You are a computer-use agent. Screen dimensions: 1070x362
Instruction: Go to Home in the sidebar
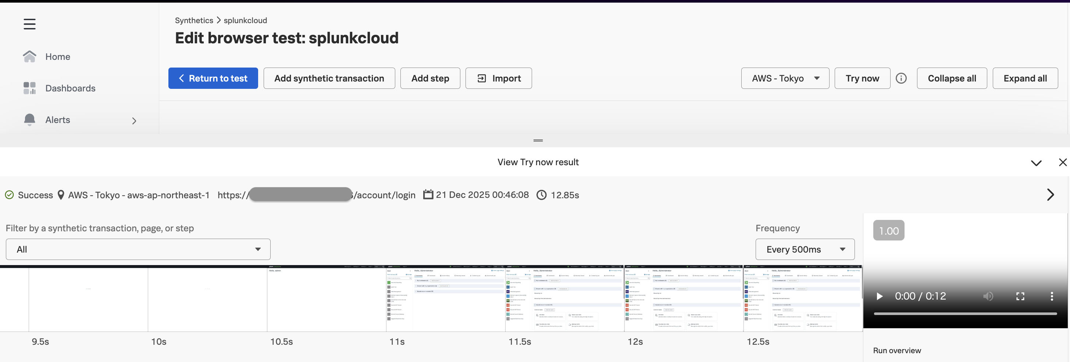[57, 57]
